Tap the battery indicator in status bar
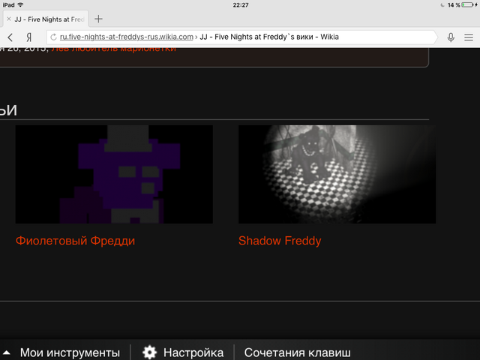The height and width of the screenshot is (360, 480). [x=468, y=5]
